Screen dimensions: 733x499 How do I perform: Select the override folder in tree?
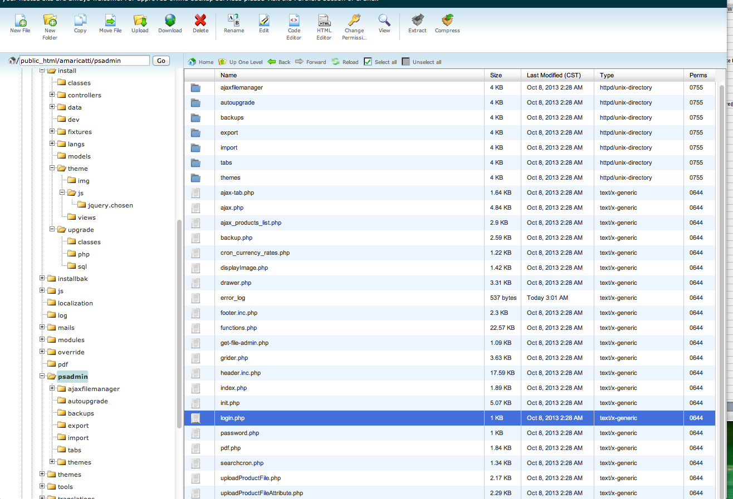pyautogui.click(x=71, y=352)
